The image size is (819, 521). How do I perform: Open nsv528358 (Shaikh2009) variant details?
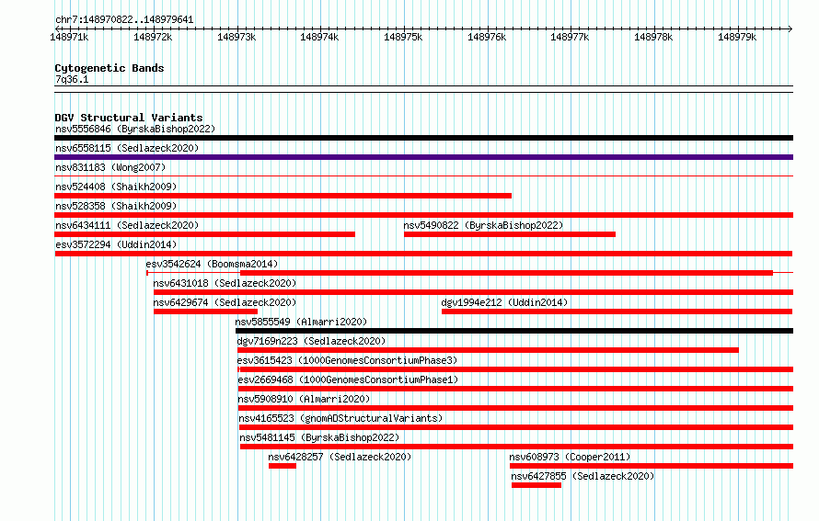[116, 206]
